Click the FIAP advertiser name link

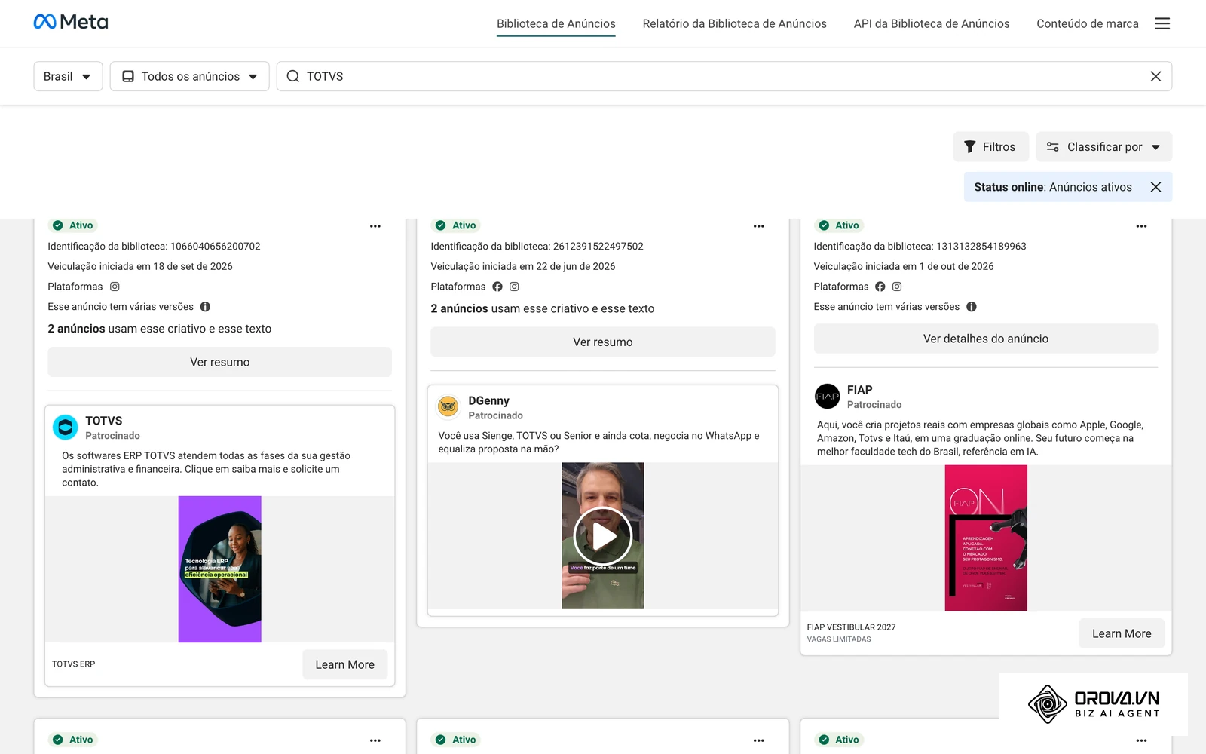tap(859, 390)
